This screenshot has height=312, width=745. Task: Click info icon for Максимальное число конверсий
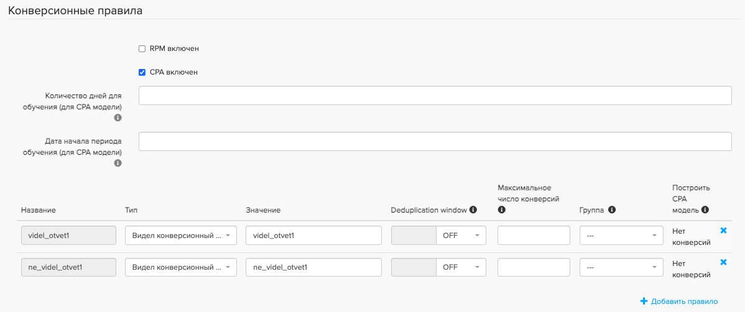pos(501,210)
